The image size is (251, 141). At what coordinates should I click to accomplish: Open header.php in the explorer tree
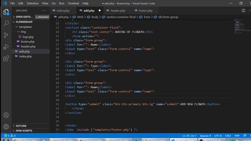click(x=28, y=47)
